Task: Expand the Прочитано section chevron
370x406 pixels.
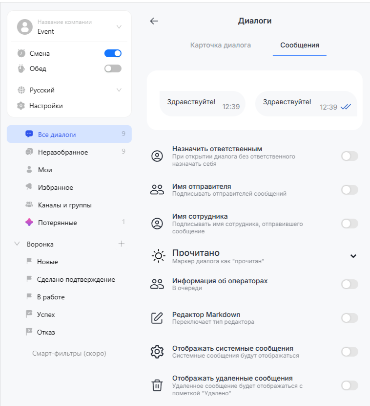Action: (x=353, y=256)
